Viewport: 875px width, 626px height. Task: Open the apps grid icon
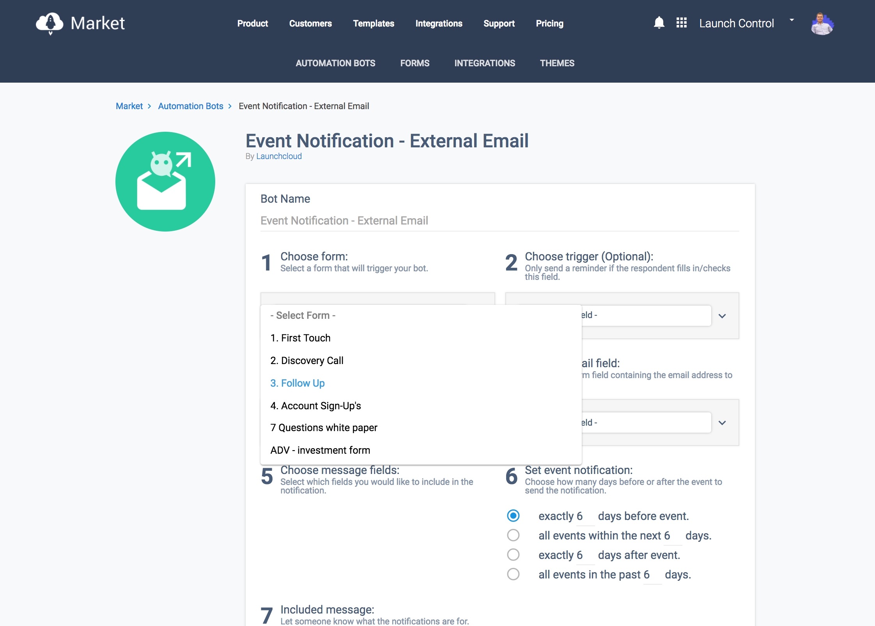pyautogui.click(x=681, y=23)
